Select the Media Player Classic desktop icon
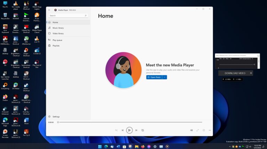Viewport: 267px width, 149px height. coord(37,29)
